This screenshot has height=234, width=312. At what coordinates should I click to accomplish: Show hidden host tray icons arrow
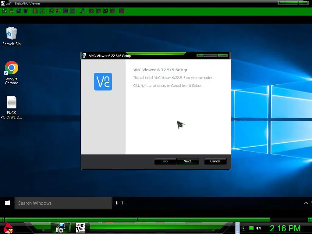[243, 229]
